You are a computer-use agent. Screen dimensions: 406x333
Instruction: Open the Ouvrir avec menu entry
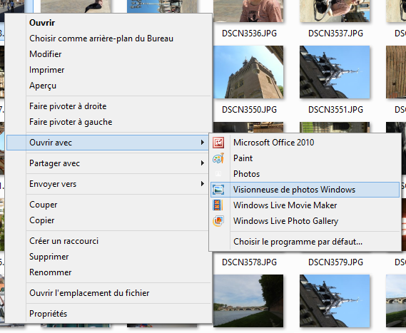click(x=108, y=143)
